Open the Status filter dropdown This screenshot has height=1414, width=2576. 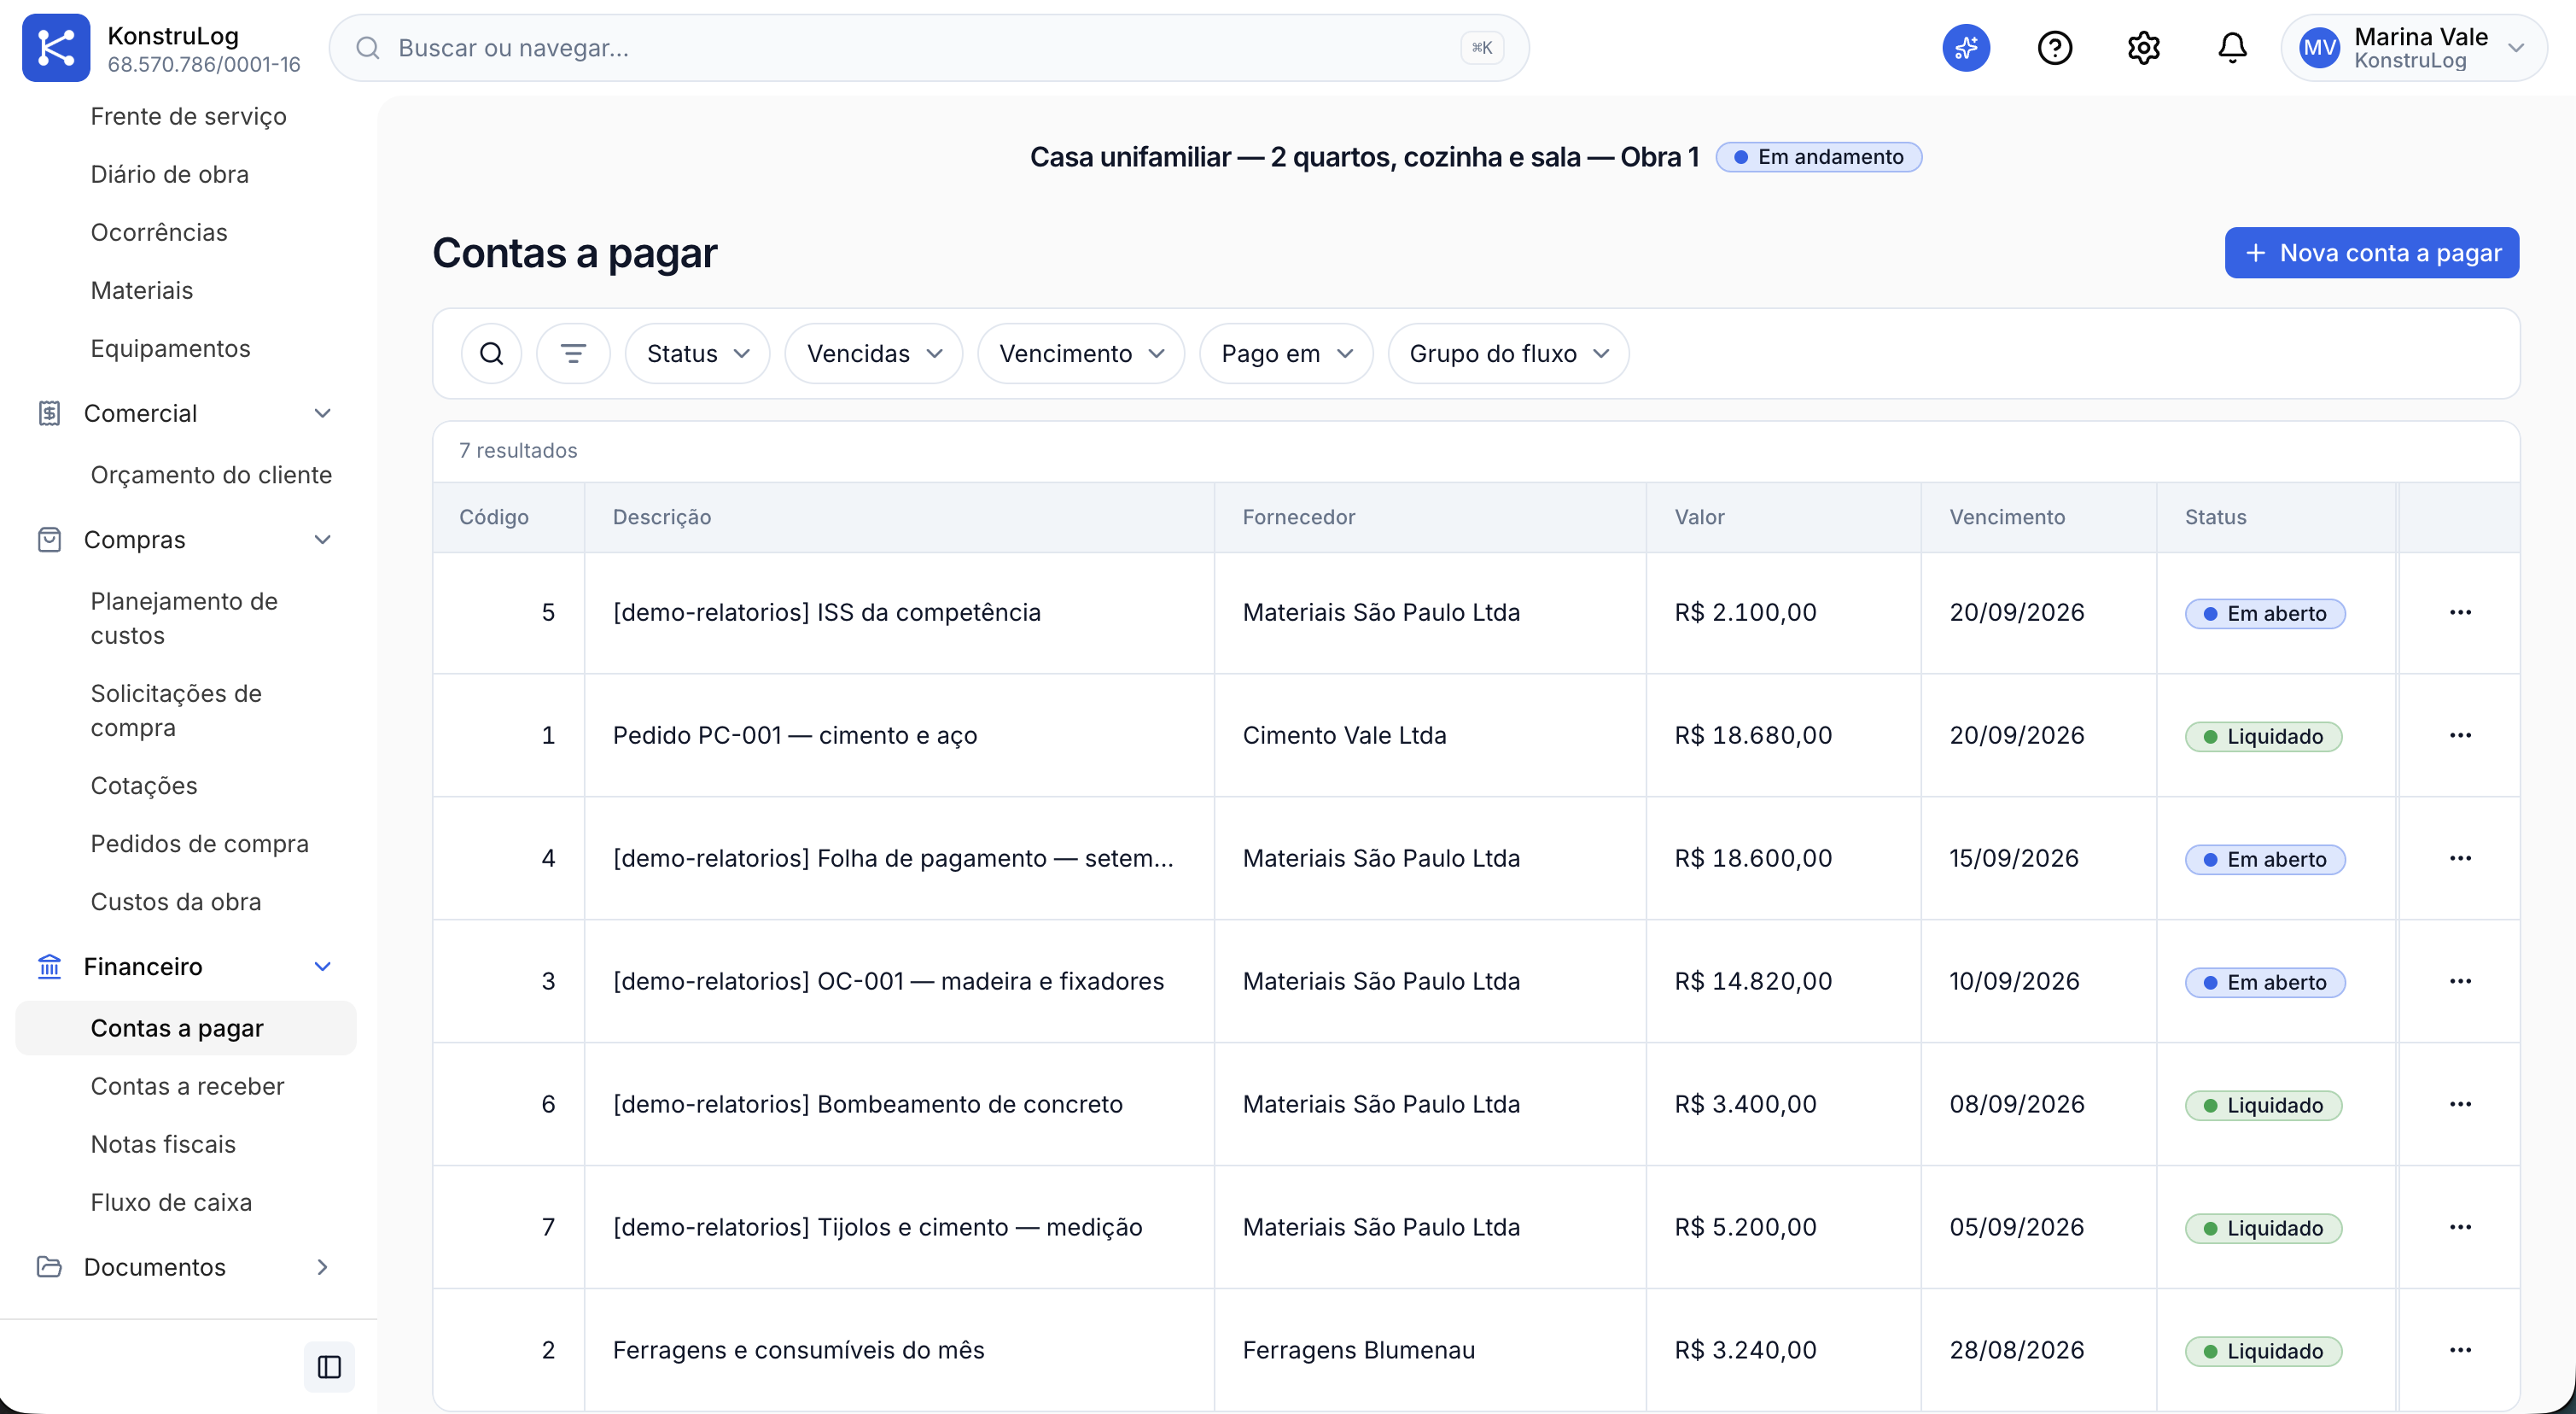click(697, 353)
